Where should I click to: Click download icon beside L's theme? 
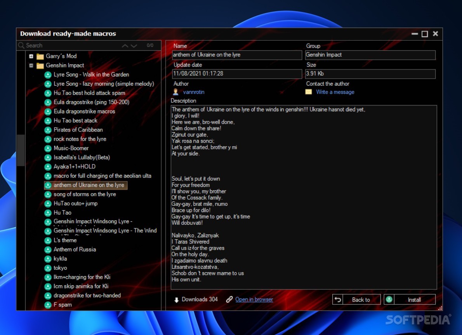point(48,240)
